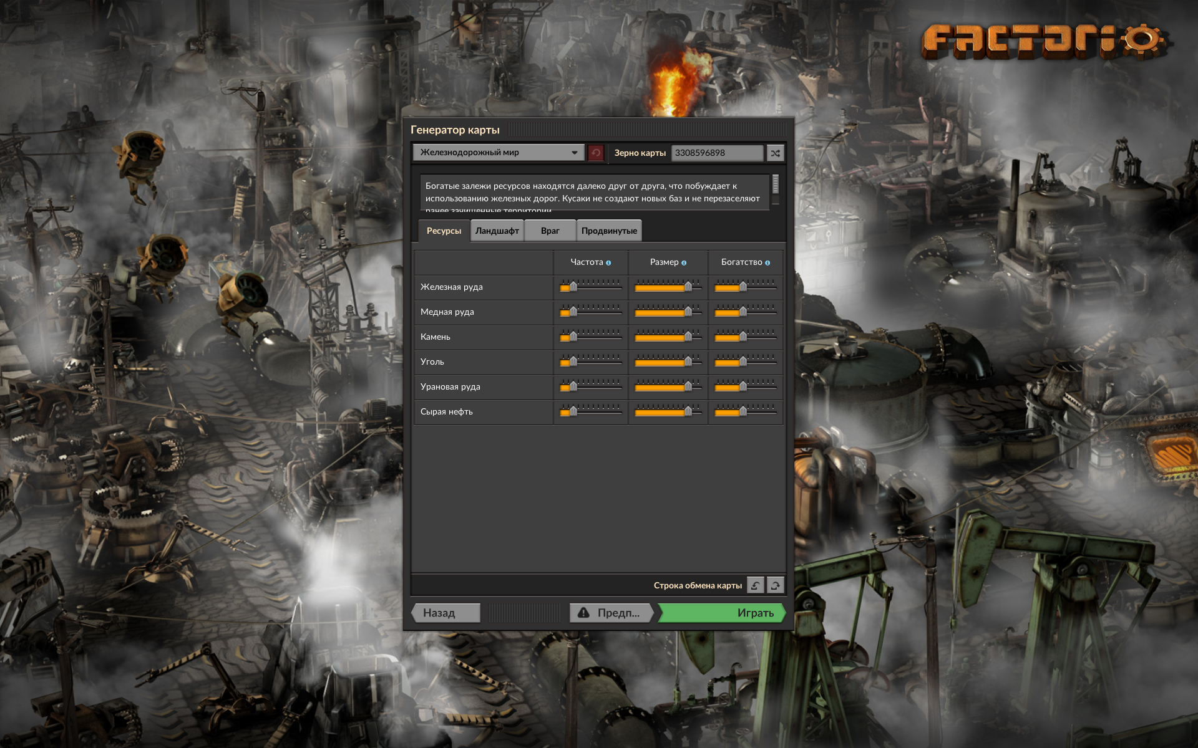Adjust the Камень frequency slider

coord(591,337)
